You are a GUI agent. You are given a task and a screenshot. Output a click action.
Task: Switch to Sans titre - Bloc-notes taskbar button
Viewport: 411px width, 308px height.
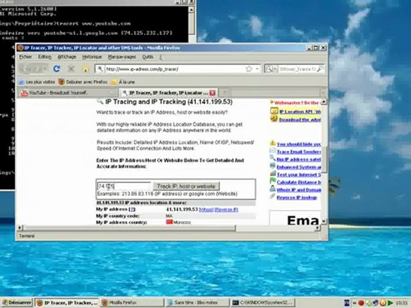(197, 302)
